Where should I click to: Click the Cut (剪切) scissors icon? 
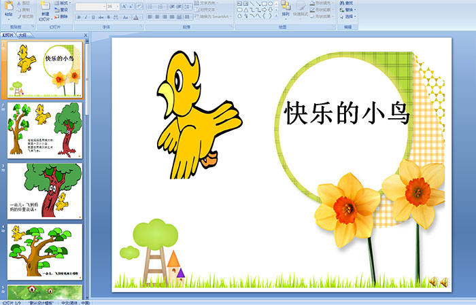(19, 3)
